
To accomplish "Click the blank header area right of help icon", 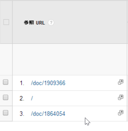I will (x=90, y=23).
